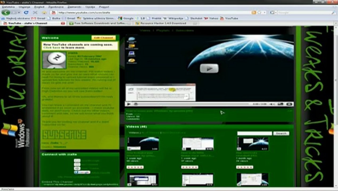Click the RSS feed icon in address bar

254,12
